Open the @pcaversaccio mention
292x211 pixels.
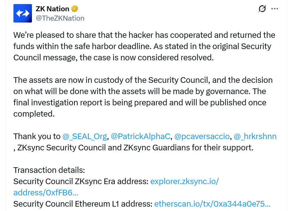(x=202, y=136)
